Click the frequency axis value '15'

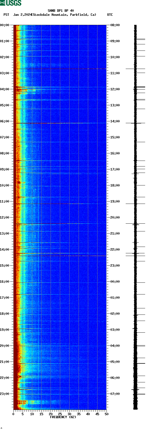point(41,414)
